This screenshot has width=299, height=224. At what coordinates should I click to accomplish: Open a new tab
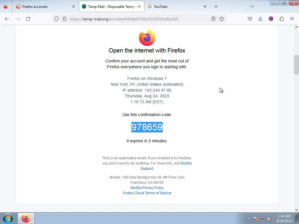pyautogui.click(x=216, y=7)
